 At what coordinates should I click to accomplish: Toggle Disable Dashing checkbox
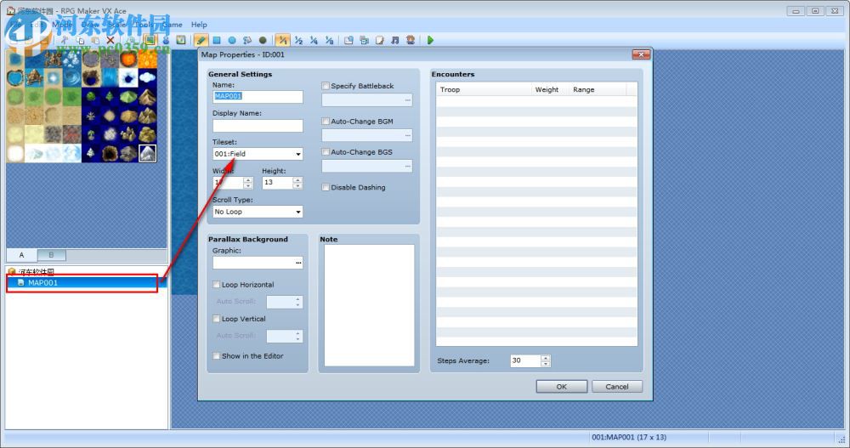coord(326,187)
